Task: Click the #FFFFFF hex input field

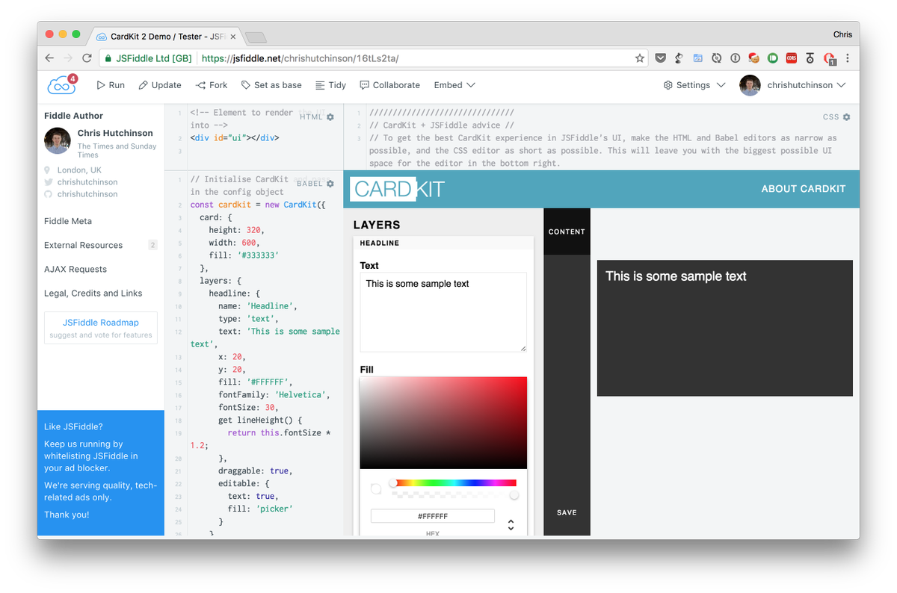Action: [x=433, y=516]
